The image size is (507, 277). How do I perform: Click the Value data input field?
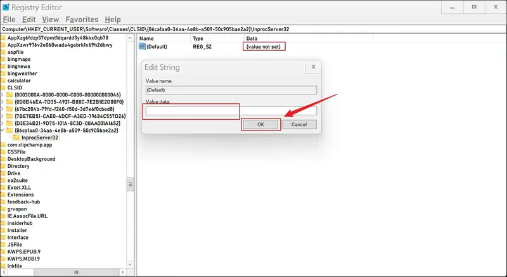(231, 111)
